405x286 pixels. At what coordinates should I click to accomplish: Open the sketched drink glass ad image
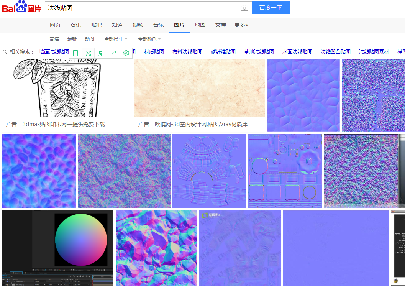pos(67,87)
